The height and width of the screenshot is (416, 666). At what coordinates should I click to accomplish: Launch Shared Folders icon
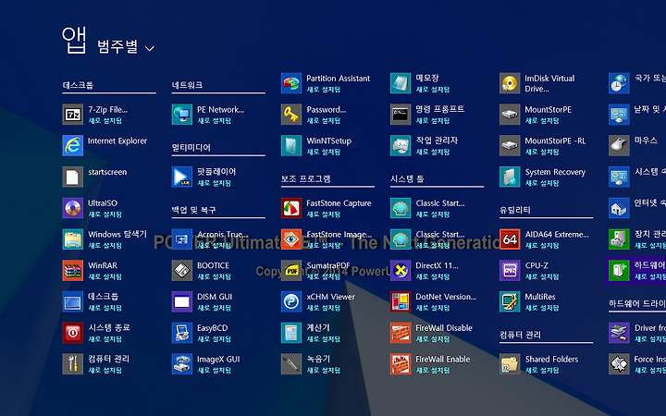pyautogui.click(x=510, y=364)
